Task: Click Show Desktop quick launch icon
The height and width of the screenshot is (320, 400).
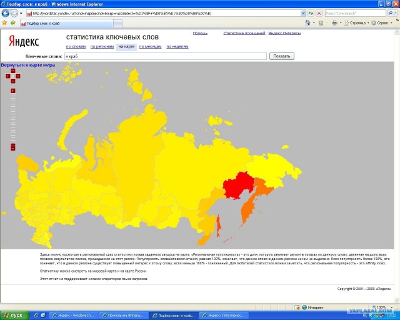Action: point(43,316)
